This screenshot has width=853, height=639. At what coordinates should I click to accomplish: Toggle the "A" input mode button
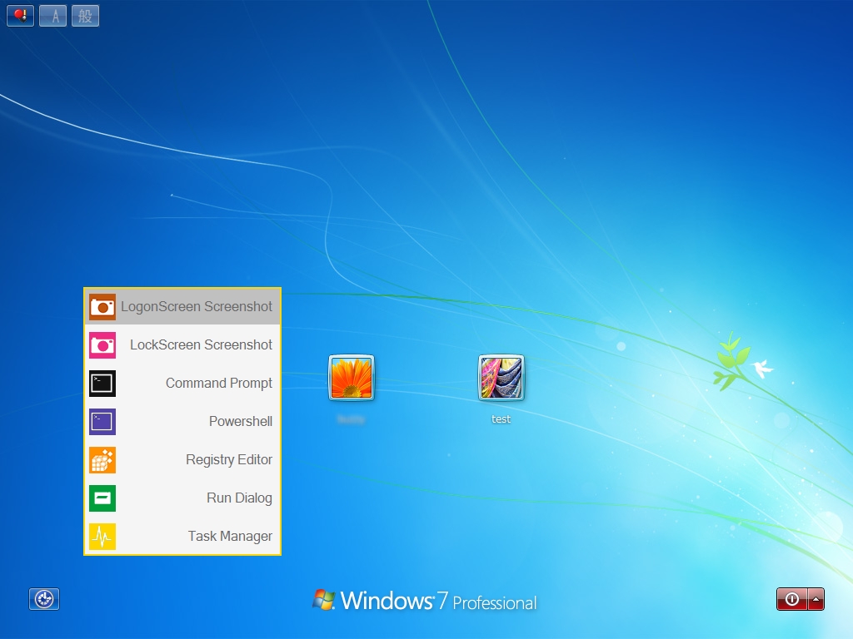pos(52,16)
